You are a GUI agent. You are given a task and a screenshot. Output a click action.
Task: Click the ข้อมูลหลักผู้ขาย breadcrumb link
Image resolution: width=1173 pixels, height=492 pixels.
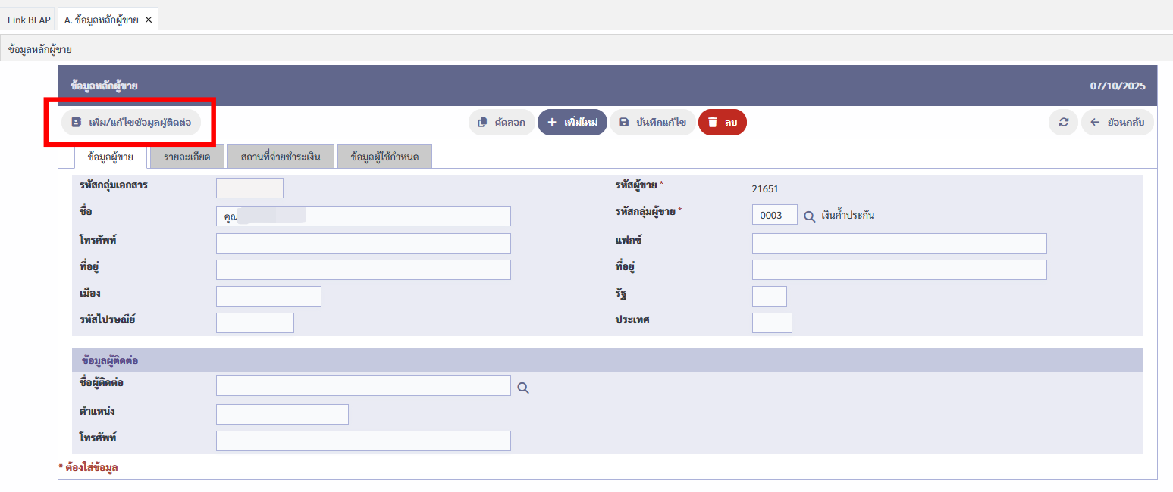tap(39, 50)
